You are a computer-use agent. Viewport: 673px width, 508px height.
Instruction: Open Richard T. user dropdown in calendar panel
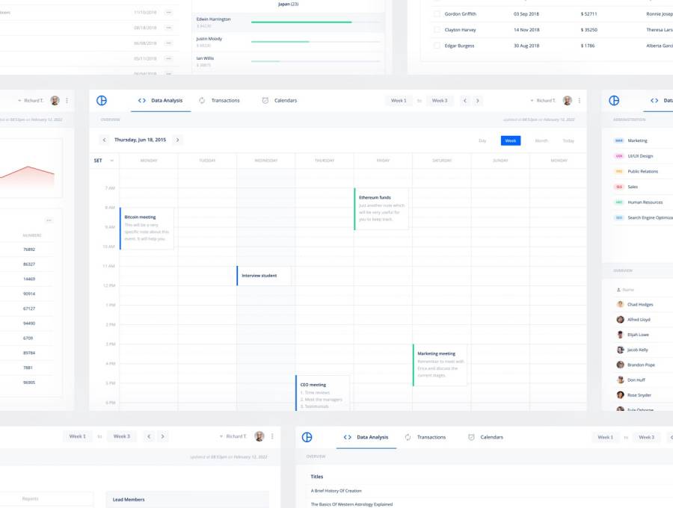(543, 100)
